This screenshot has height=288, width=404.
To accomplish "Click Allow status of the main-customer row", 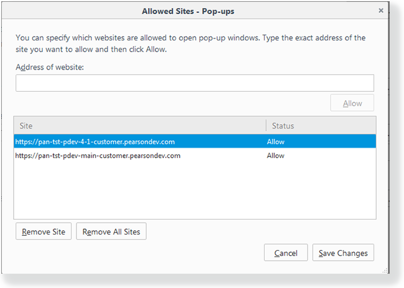I will point(275,156).
